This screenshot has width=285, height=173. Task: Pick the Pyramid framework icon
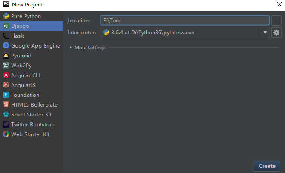pos(6,56)
